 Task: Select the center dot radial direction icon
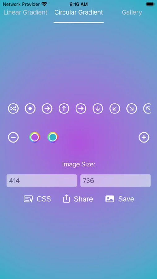tap(30, 108)
